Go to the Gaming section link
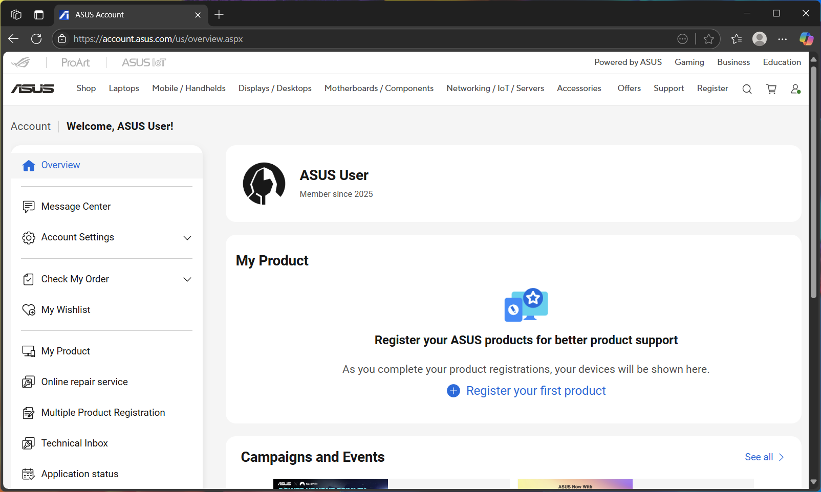 click(x=689, y=62)
